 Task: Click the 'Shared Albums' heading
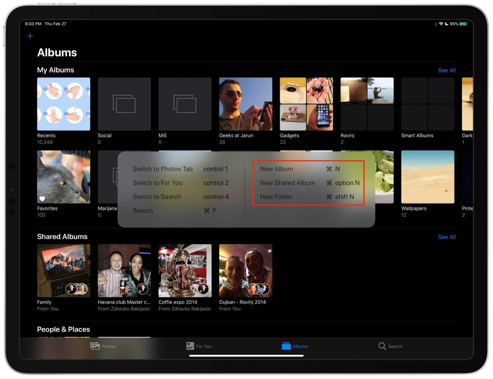point(62,237)
